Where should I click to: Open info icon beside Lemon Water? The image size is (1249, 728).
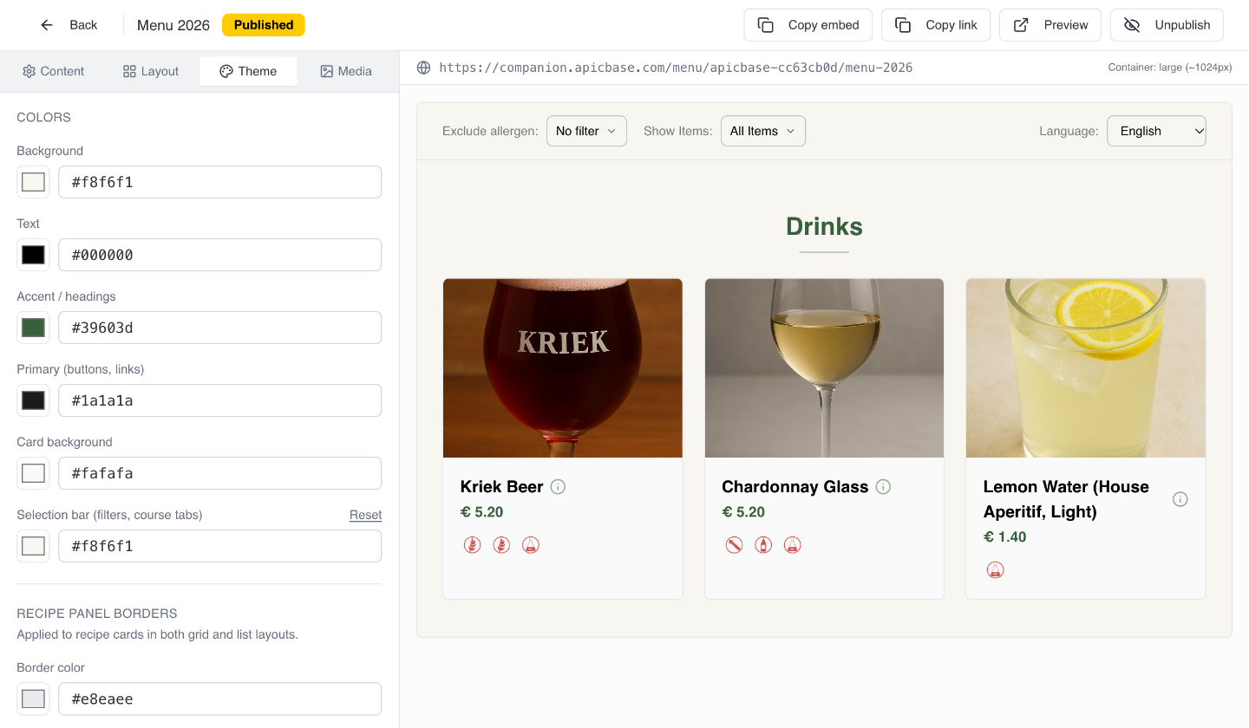(1180, 499)
